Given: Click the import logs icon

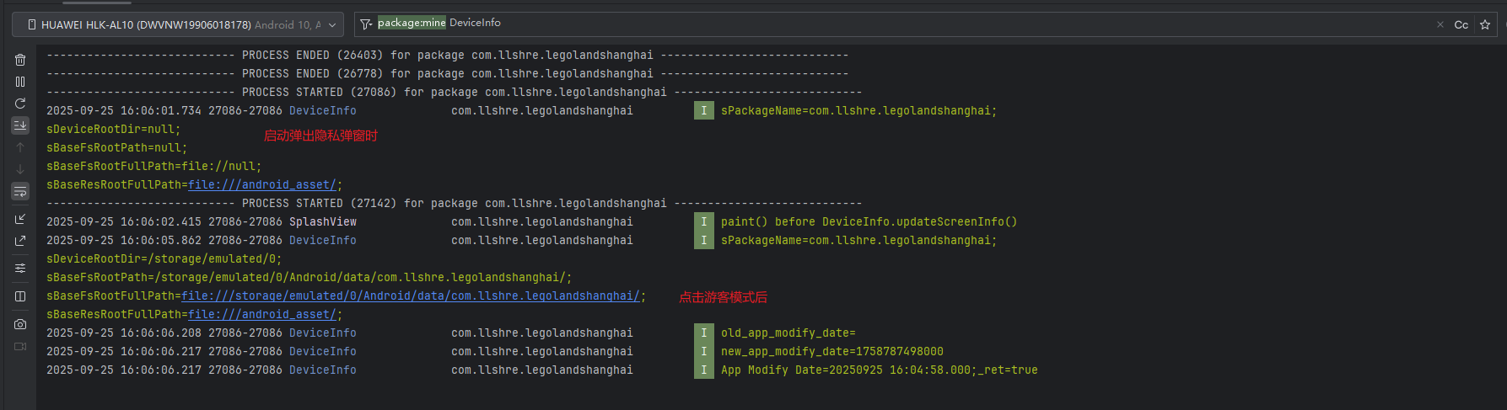Looking at the screenshot, I should click(20, 219).
